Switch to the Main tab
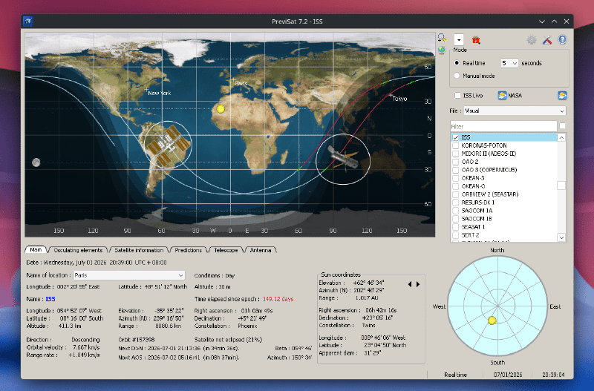 coord(36,250)
